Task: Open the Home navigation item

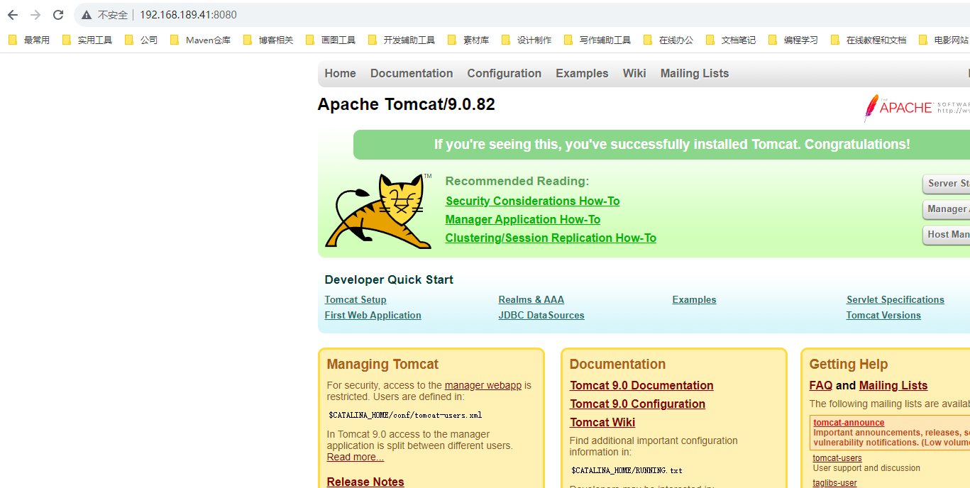Action: pos(340,73)
